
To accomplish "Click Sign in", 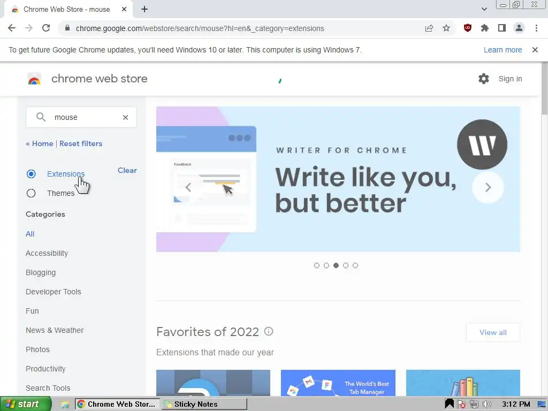I will click(x=510, y=79).
